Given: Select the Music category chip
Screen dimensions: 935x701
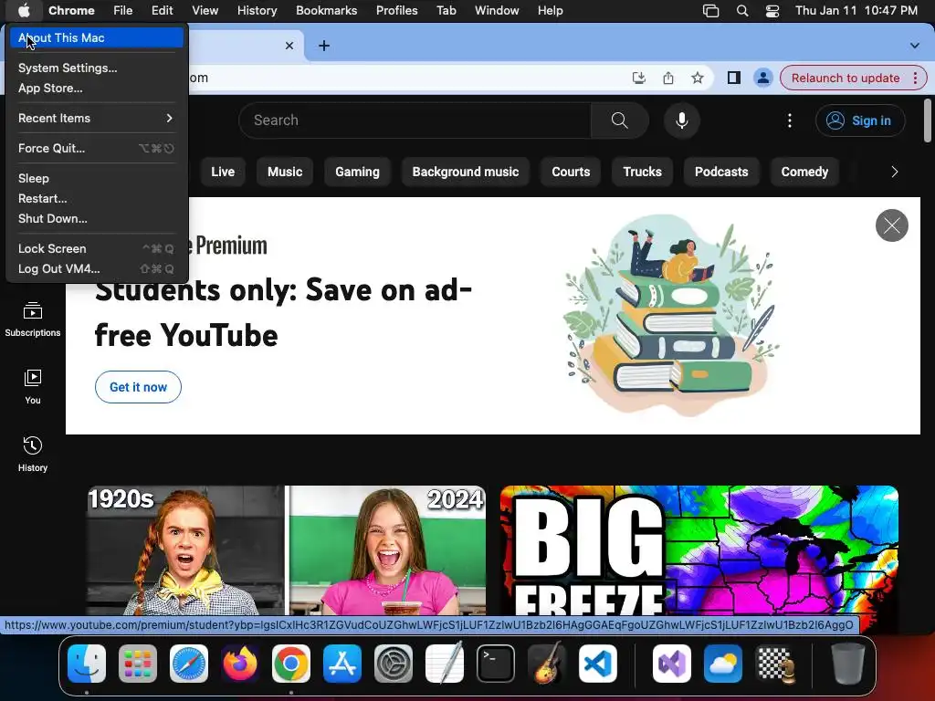Looking at the screenshot, I should pos(285,172).
